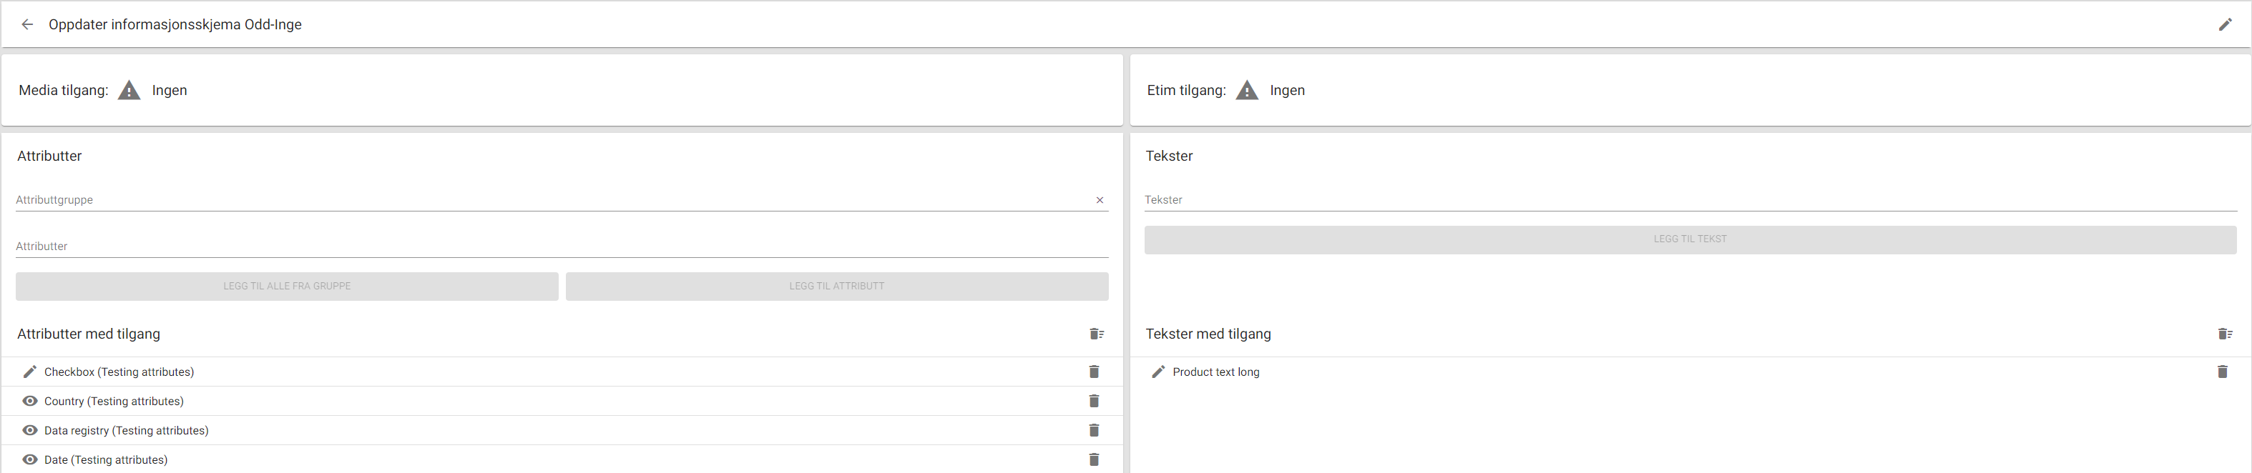Delete the Date attribute row
Viewport: 2252px width, 473px height.
[1094, 460]
